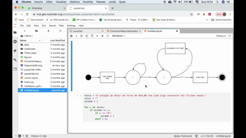Click Mode: Command in status bar
Screen dimensions: 246x138
pos(183,136)
